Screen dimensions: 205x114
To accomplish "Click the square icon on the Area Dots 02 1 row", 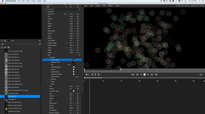I will pyautogui.click(x=80, y=9).
